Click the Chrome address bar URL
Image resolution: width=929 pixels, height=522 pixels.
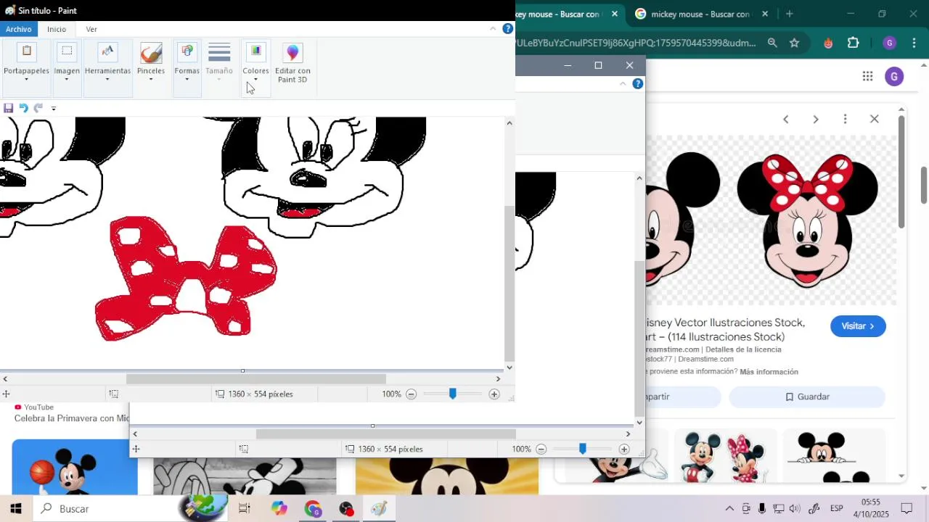tap(636, 43)
